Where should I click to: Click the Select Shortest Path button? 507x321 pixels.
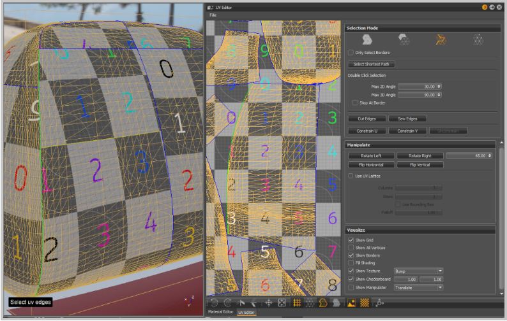point(371,64)
